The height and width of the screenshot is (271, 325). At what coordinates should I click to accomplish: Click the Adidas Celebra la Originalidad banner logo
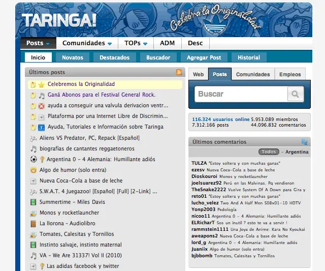(214, 20)
